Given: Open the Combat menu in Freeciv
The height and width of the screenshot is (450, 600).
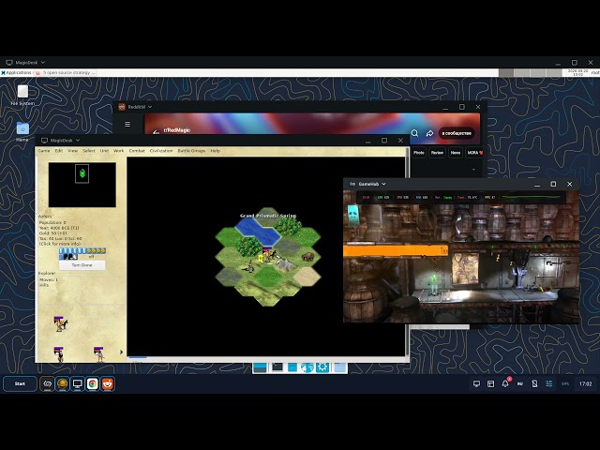Looking at the screenshot, I should (137, 151).
